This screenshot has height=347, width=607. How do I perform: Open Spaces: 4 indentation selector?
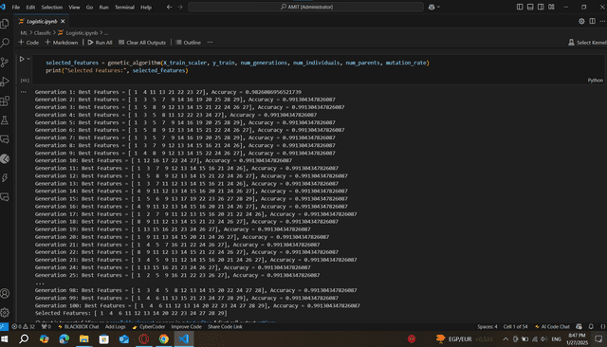pyautogui.click(x=487, y=326)
